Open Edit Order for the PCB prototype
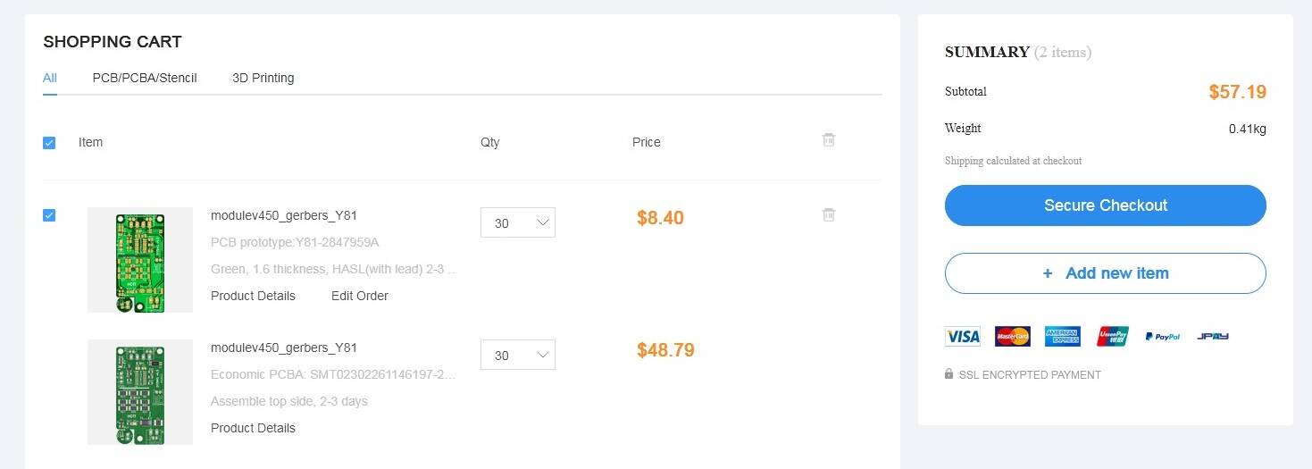Image resolution: width=1312 pixels, height=469 pixels. [x=360, y=296]
